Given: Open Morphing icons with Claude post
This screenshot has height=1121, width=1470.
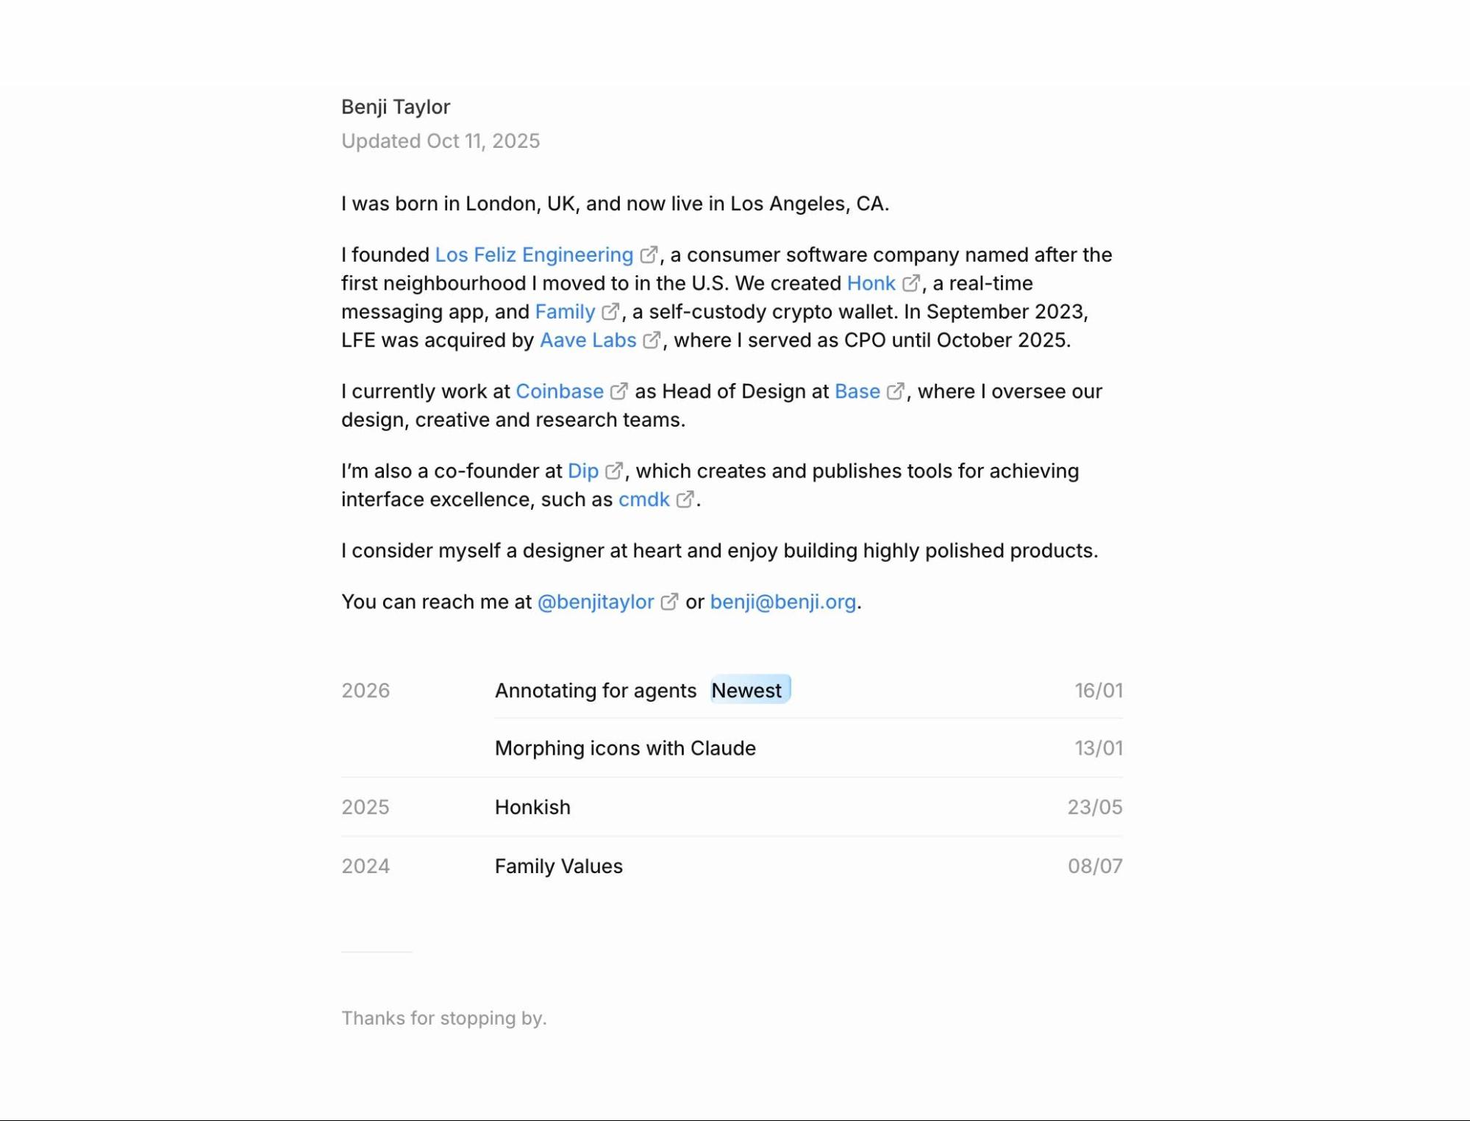Looking at the screenshot, I should coord(625,748).
